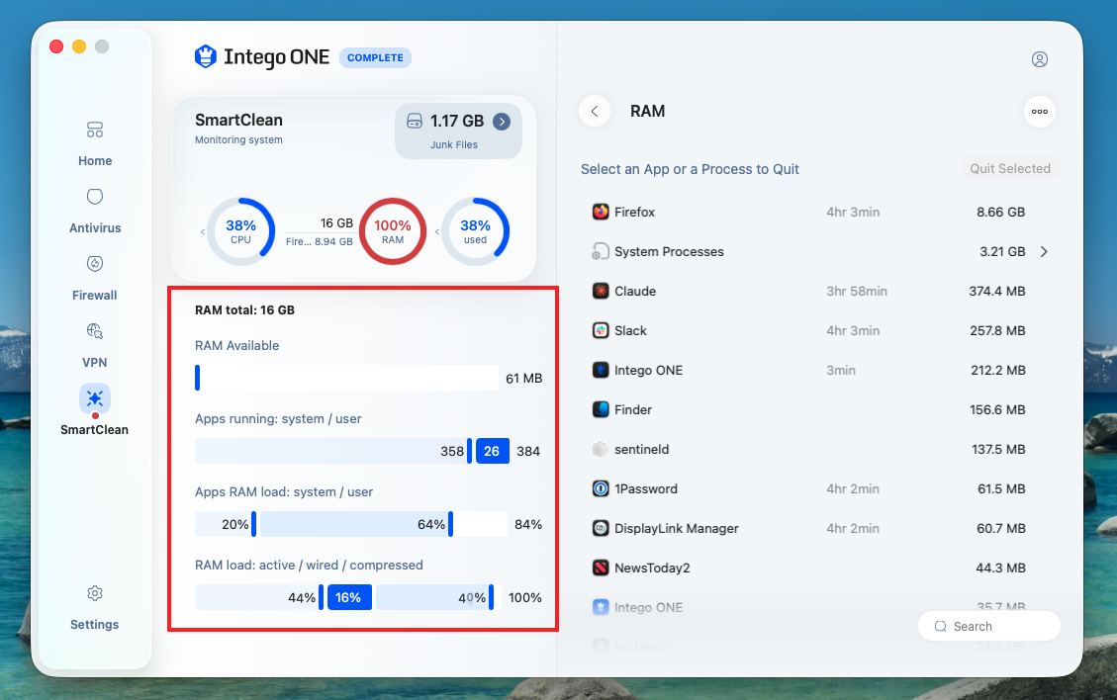Image resolution: width=1117 pixels, height=700 pixels.
Task: Open the three-dot more options menu
Action: click(x=1040, y=112)
